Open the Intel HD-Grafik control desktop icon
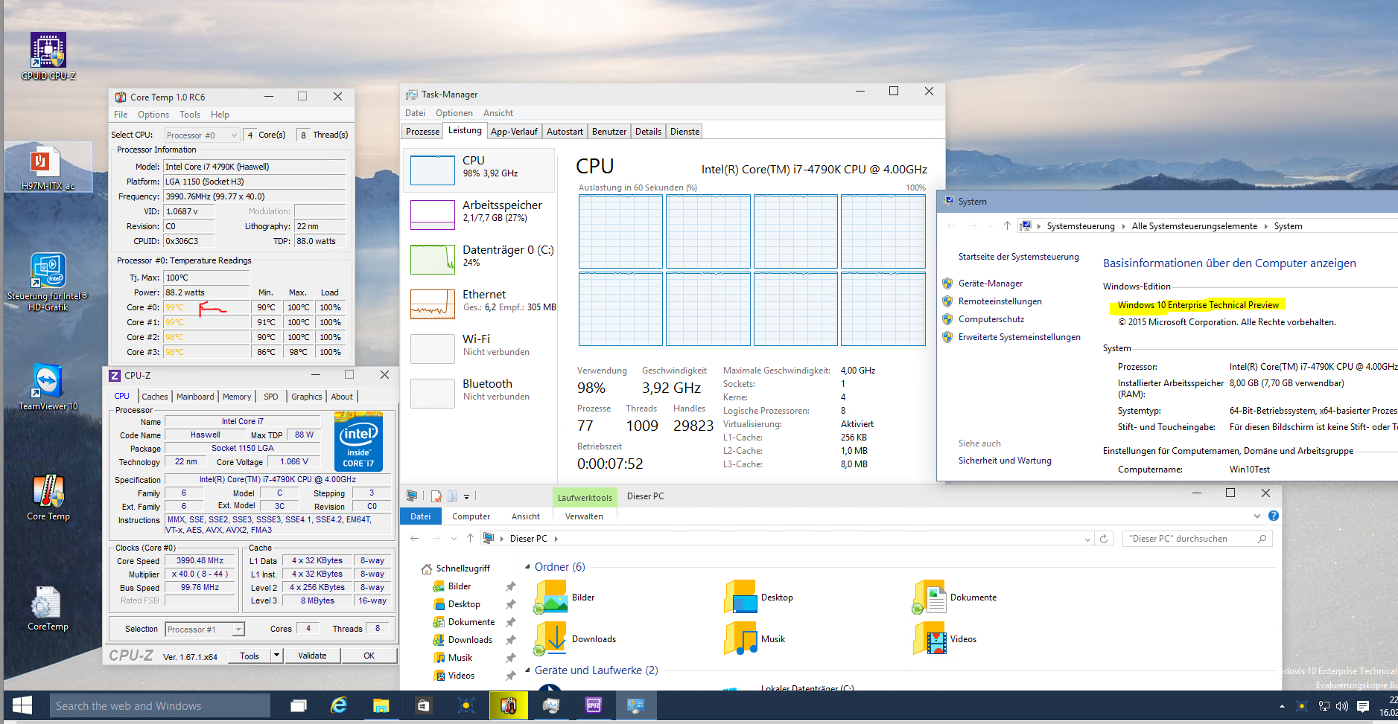Screen dimensions: 1398x724 48,272
